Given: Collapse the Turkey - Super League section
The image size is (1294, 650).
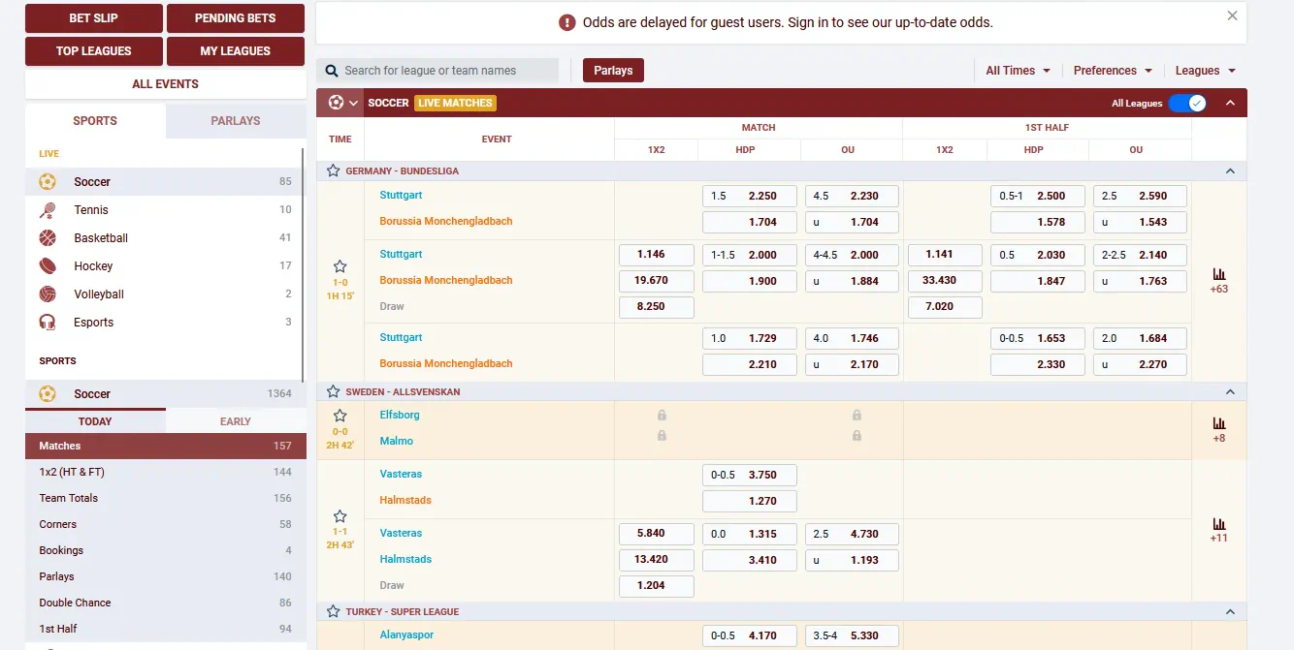Looking at the screenshot, I should click(x=1230, y=612).
